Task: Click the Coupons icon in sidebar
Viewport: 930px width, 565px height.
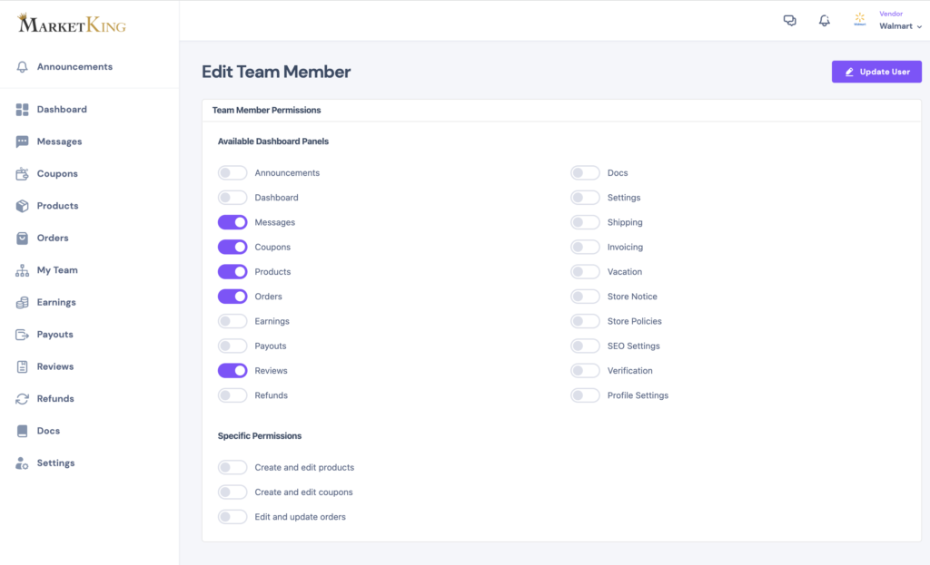Action: 22,173
